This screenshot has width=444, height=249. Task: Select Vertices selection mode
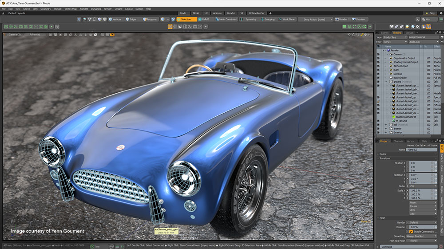tap(115, 20)
